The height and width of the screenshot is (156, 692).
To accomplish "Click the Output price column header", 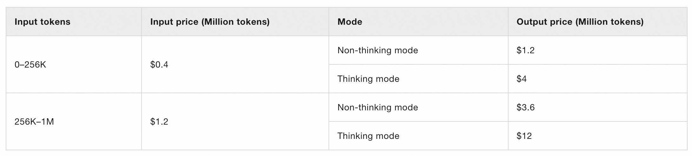I will pos(580,22).
